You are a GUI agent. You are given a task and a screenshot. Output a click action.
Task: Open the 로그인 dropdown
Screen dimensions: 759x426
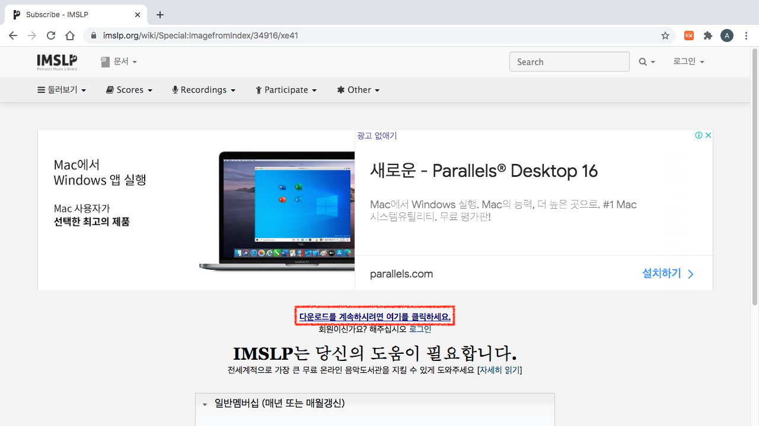[x=688, y=62]
